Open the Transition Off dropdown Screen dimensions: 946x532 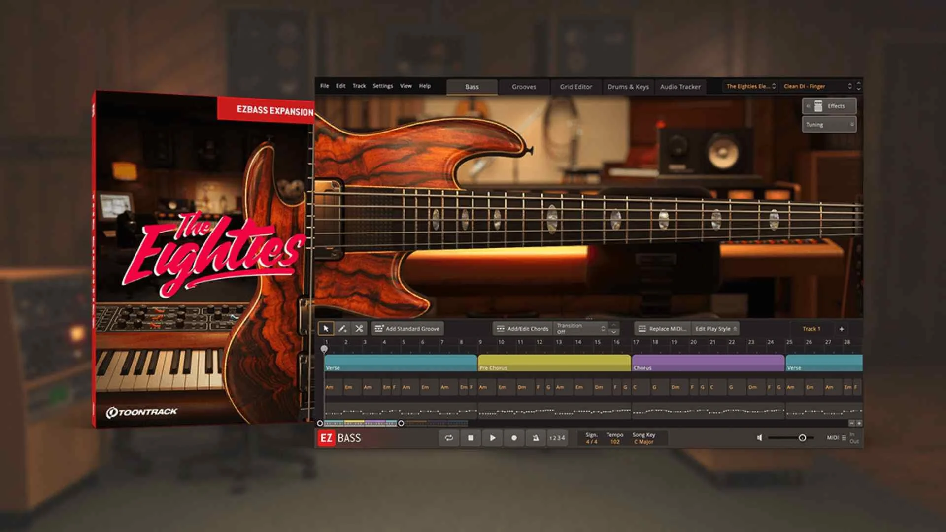tap(581, 329)
